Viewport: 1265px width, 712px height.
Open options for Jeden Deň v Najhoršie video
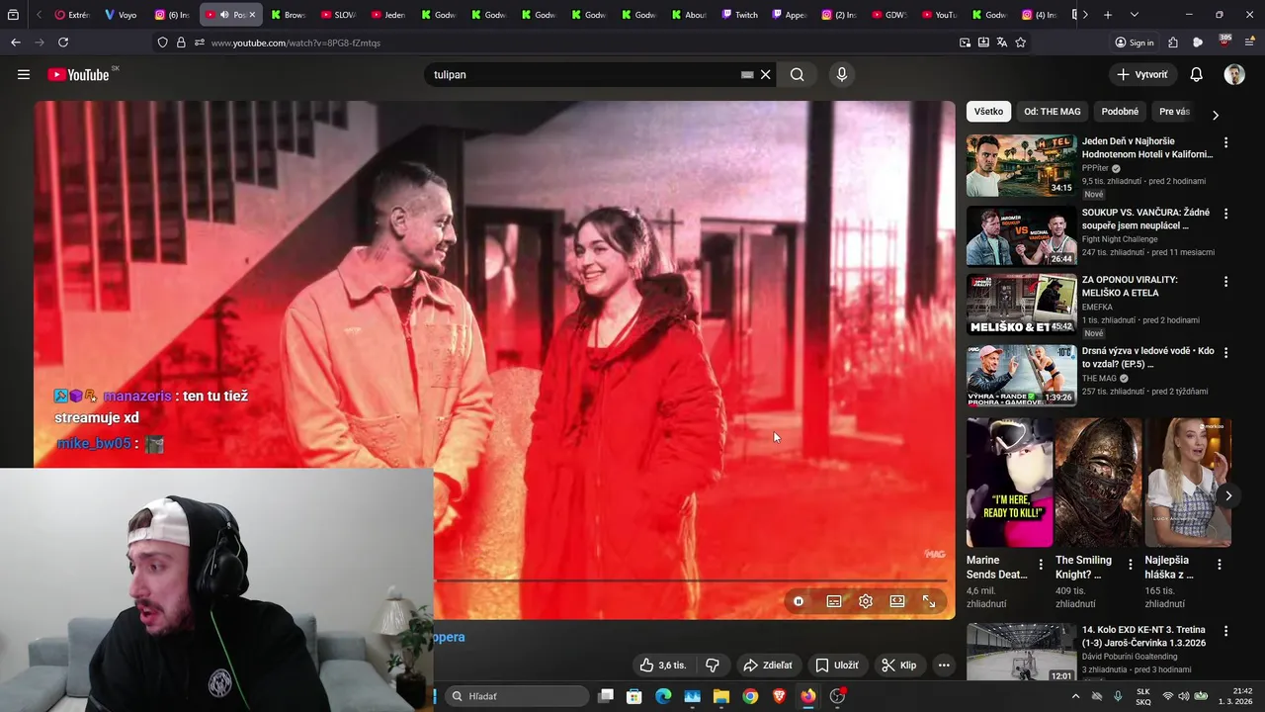pyautogui.click(x=1226, y=142)
